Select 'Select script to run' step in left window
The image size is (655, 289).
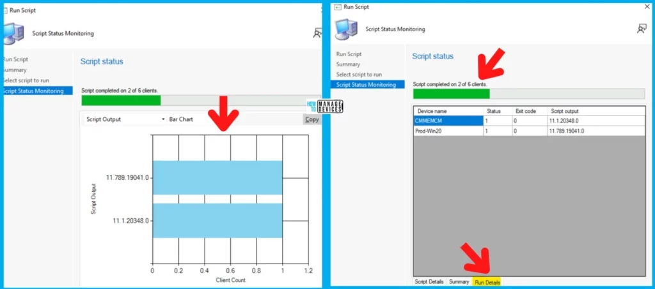tap(26, 80)
